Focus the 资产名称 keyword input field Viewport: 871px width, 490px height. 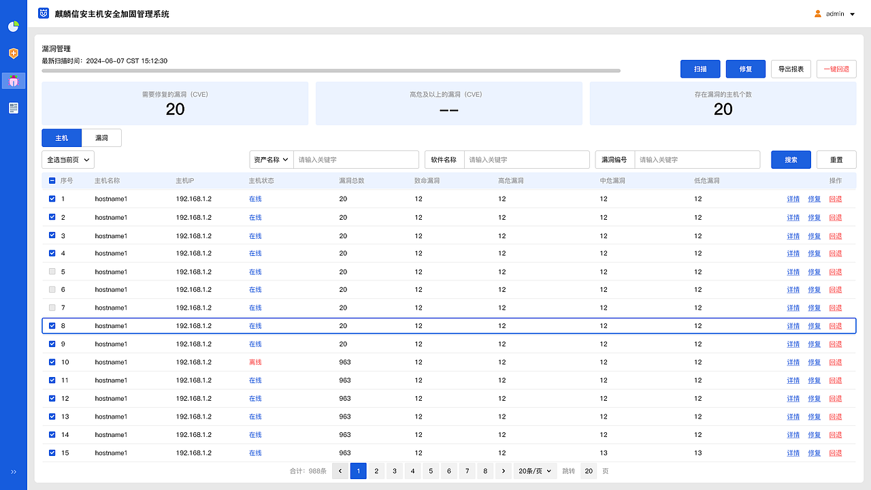point(356,160)
